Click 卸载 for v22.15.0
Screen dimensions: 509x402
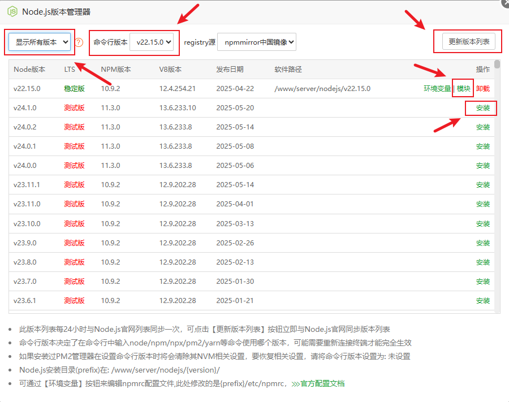483,89
